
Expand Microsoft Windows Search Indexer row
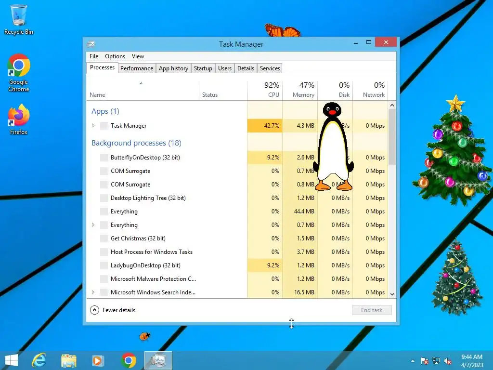93,292
